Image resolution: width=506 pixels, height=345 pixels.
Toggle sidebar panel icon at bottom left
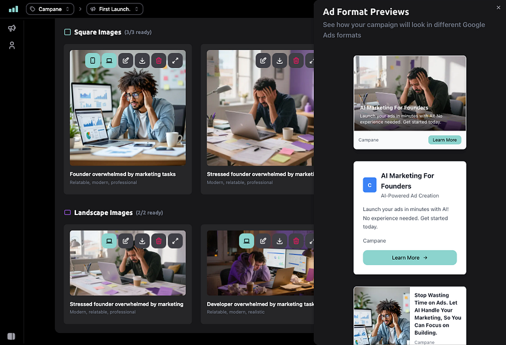[12, 336]
